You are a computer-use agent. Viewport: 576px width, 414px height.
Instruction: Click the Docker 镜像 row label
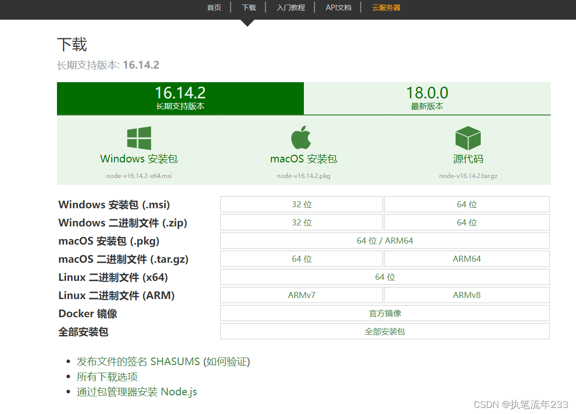[x=87, y=314]
